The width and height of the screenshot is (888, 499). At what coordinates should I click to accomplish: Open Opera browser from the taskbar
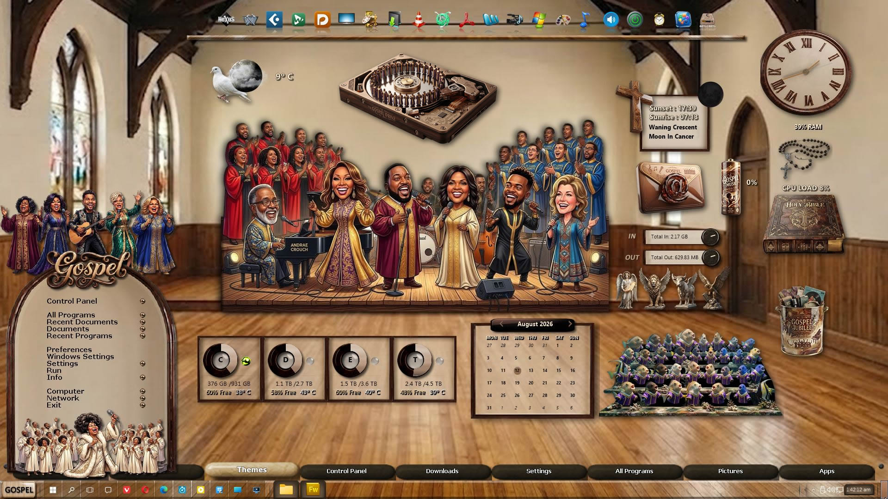coord(145,490)
